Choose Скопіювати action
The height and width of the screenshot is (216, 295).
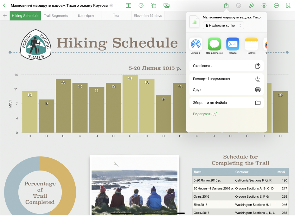[x=226, y=66]
